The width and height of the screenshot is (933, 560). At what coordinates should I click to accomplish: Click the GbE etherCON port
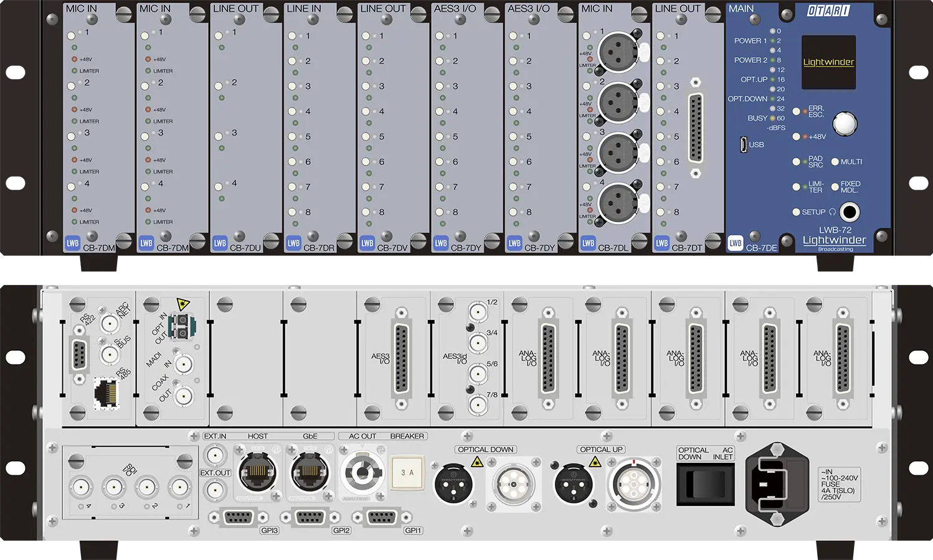point(310,472)
